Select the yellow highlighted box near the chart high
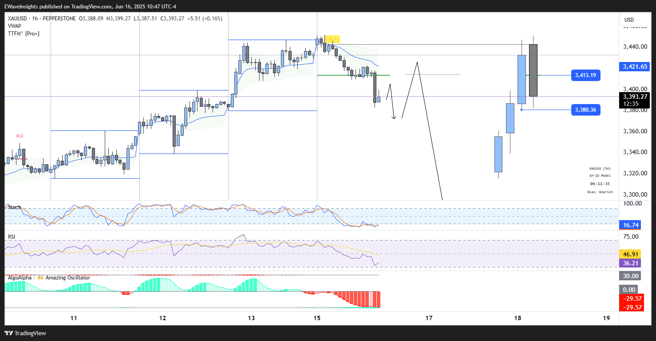This screenshot has height=341, width=656. click(x=332, y=39)
